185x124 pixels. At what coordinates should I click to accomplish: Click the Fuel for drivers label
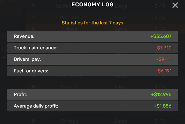pyautogui.click(x=31, y=71)
